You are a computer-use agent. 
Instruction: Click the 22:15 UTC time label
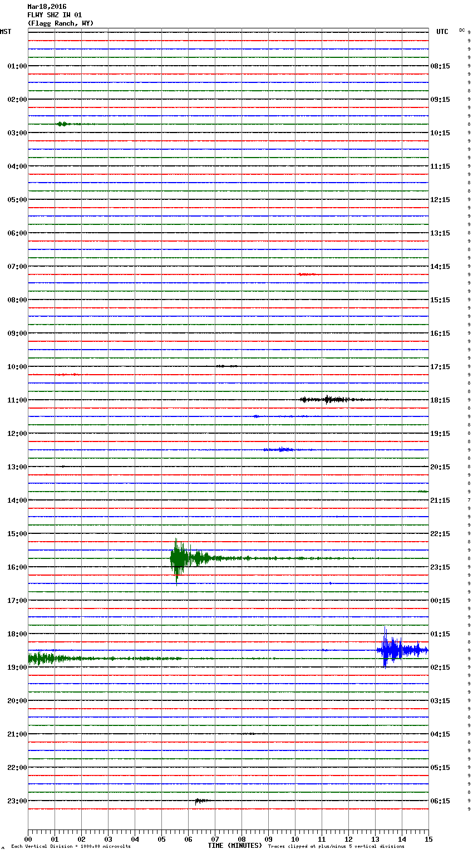[x=440, y=533]
